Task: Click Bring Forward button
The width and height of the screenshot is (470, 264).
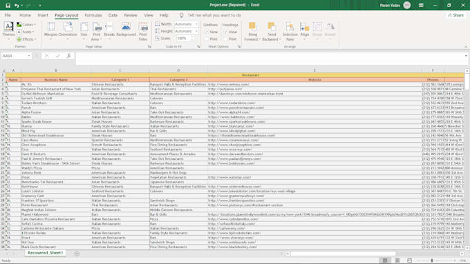Action: click(x=252, y=31)
